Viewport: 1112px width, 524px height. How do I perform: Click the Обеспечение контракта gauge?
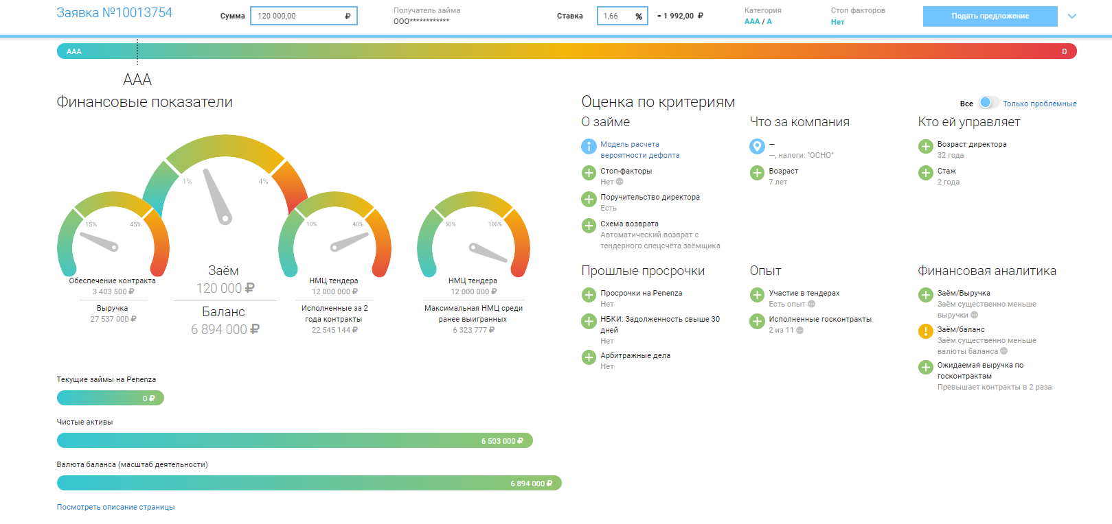point(113,233)
